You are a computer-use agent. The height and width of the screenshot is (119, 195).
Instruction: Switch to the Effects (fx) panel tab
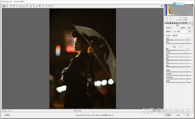click(179, 23)
